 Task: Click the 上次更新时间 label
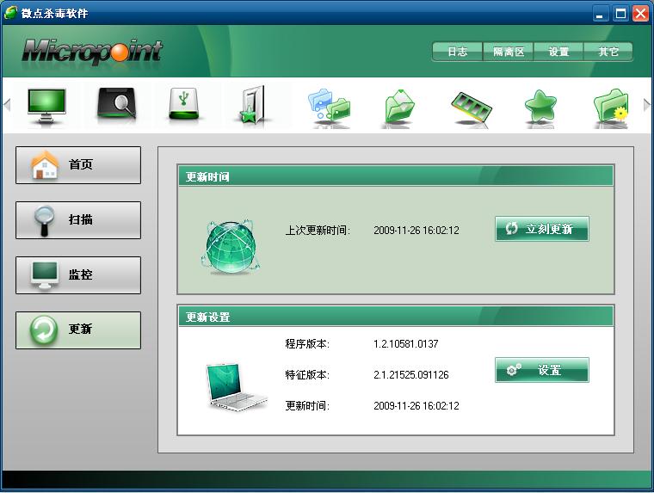coord(318,231)
